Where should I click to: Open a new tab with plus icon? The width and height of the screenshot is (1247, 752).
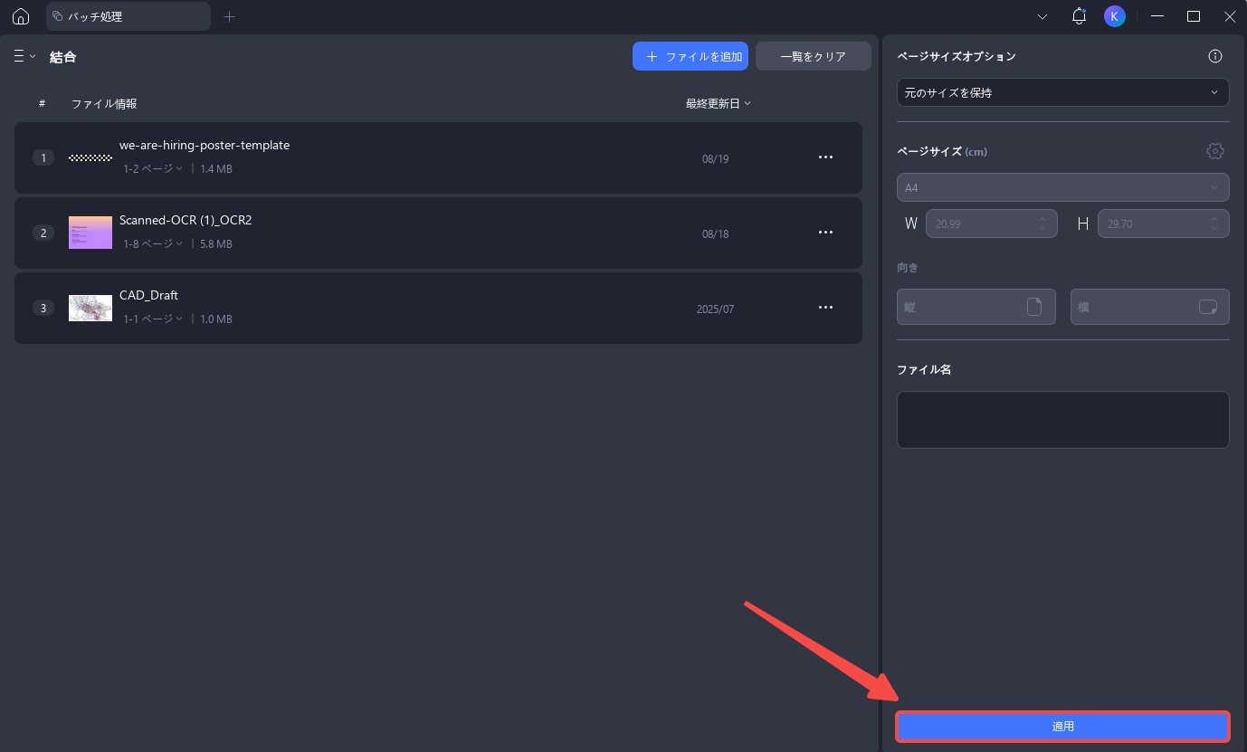[x=229, y=16]
